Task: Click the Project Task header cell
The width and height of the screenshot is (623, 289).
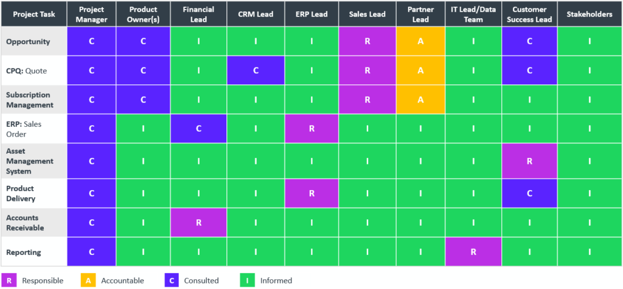Action: pos(33,15)
